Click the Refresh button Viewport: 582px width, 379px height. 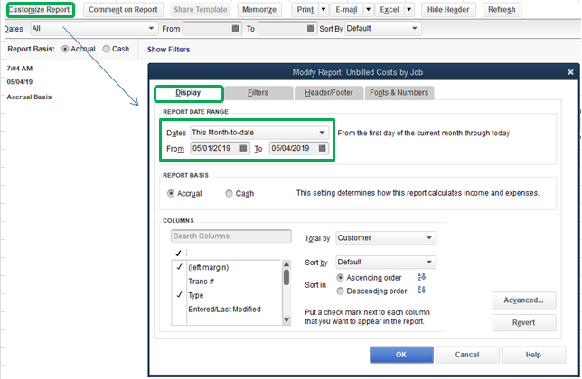pos(502,10)
